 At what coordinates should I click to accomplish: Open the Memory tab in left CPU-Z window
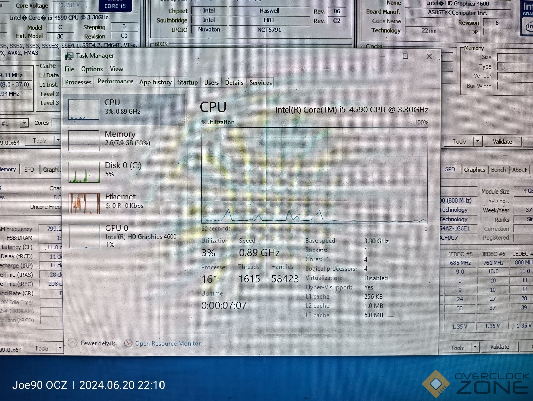coord(8,169)
